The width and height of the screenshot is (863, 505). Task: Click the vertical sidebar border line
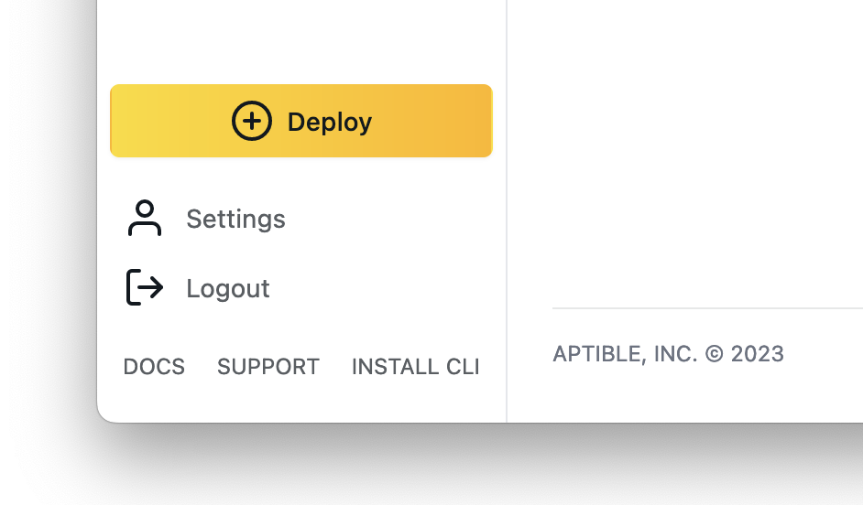[x=507, y=211]
